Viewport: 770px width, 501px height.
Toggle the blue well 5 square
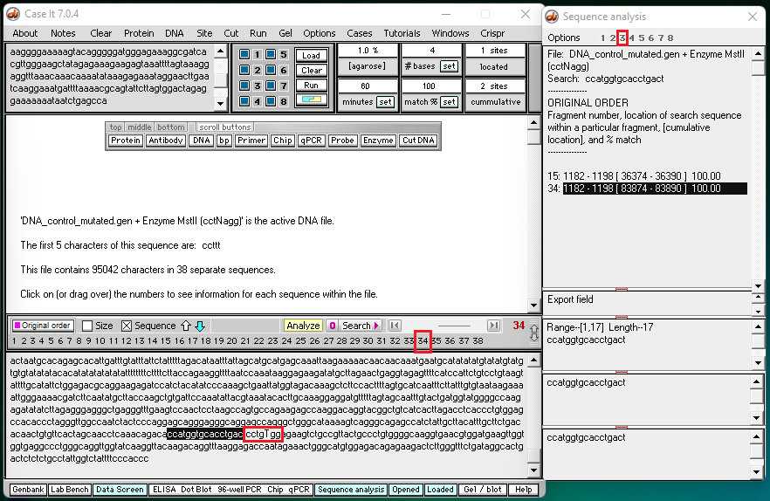tap(271, 54)
